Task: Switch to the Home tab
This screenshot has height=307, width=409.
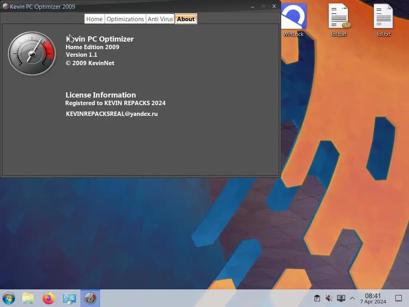Action: [x=94, y=19]
